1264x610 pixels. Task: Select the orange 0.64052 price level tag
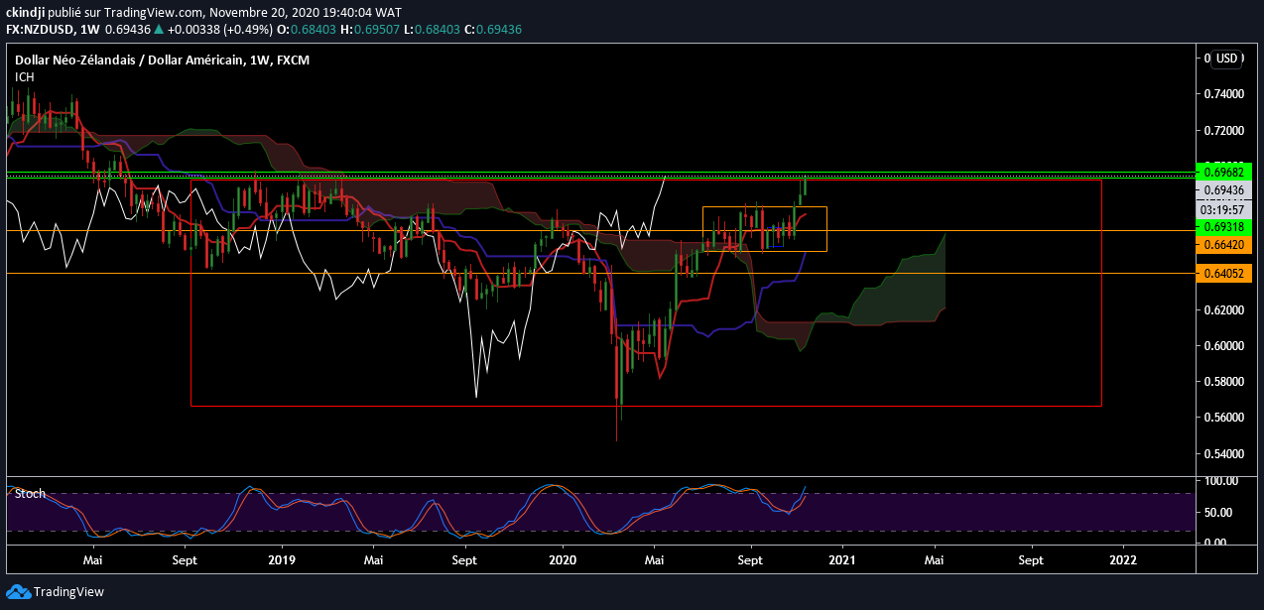tap(1224, 274)
